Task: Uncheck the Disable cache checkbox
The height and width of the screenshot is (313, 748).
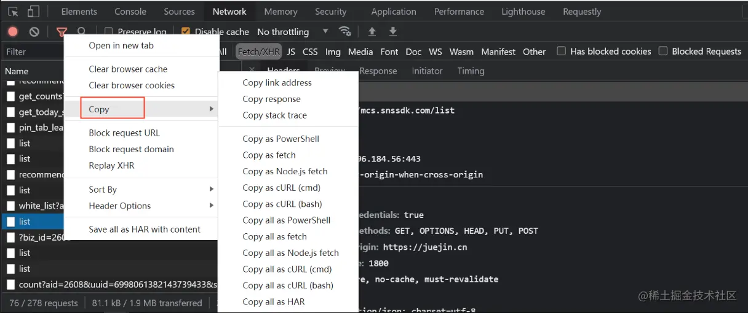Action: pyautogui.click(x=186, y=32)
